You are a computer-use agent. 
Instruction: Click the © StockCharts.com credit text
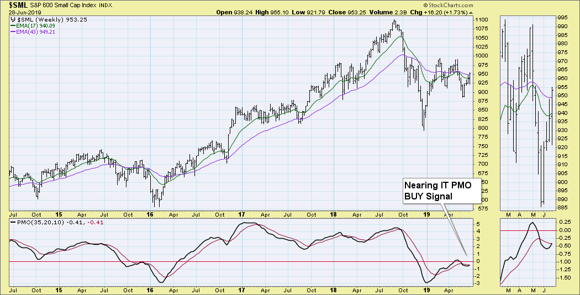tap(448, 5)
